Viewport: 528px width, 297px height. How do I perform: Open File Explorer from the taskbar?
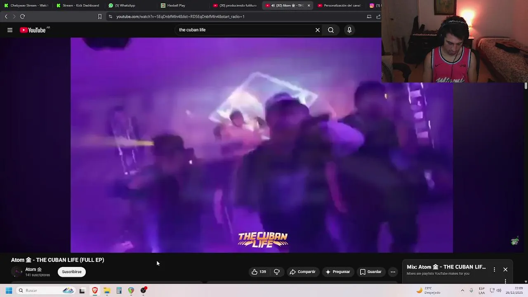[x=107, y=290]
